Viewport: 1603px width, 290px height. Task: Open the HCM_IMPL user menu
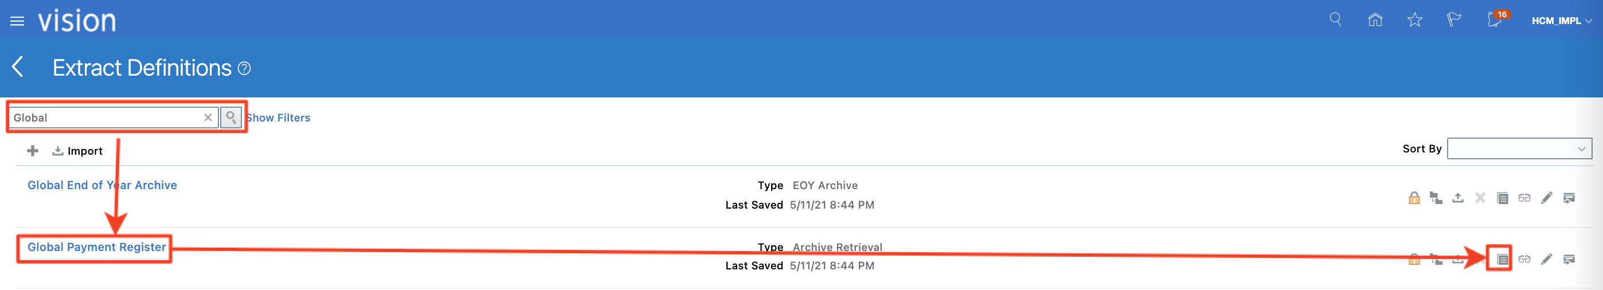tap(1561, 21)
